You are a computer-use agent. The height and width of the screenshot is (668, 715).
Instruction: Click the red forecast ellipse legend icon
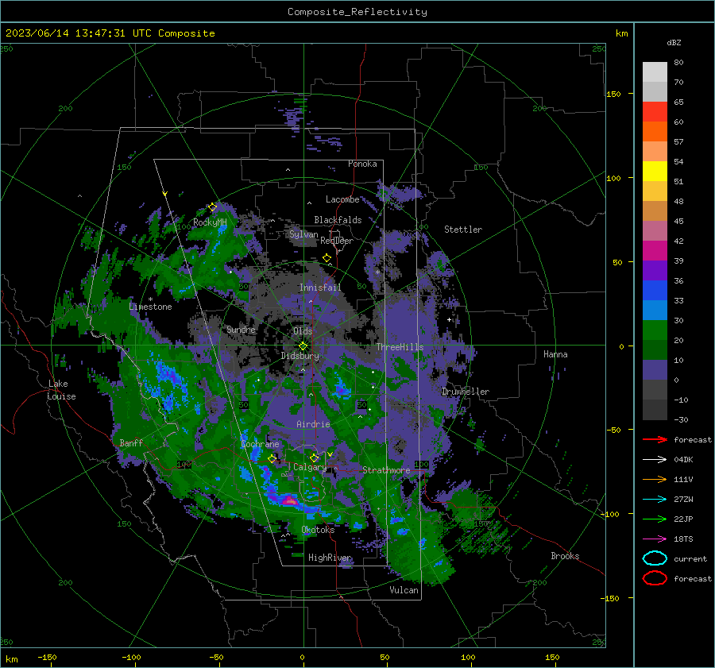[x=655, y=578]
